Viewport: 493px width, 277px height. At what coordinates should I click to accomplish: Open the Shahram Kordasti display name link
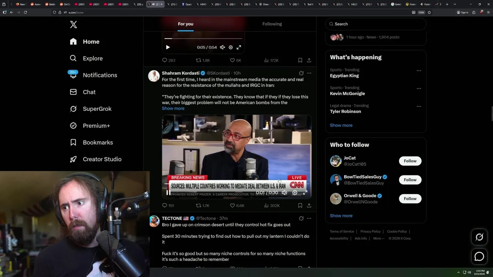(x=181, y=73)
